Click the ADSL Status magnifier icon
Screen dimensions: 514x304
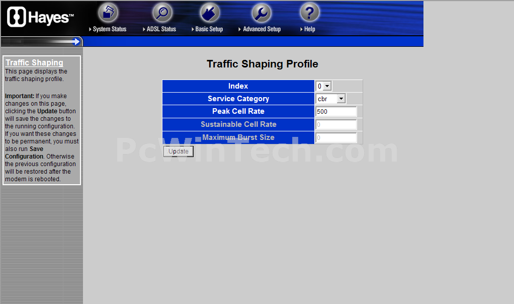click(162, 13)
